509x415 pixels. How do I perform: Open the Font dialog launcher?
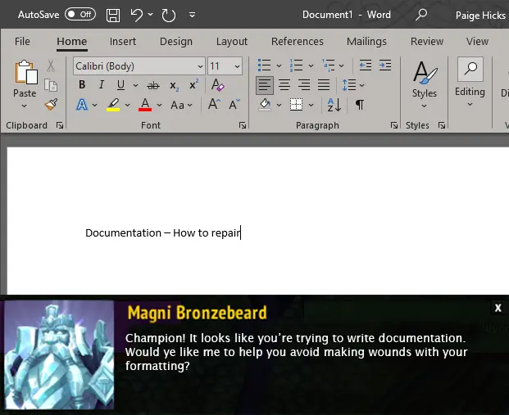click(x=243, y=125)
